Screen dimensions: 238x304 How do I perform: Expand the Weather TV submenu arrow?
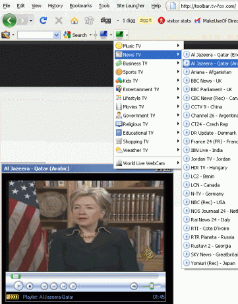coord(178,150)
